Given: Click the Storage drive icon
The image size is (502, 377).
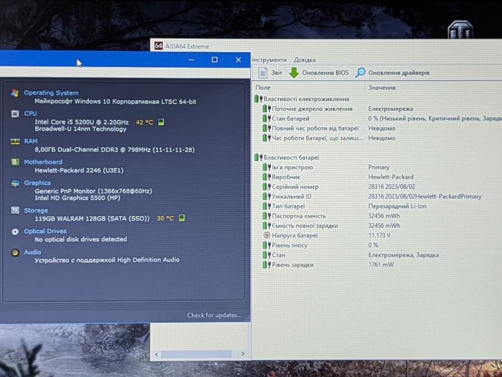Looking at the screenshot, I should coord(15,210).
